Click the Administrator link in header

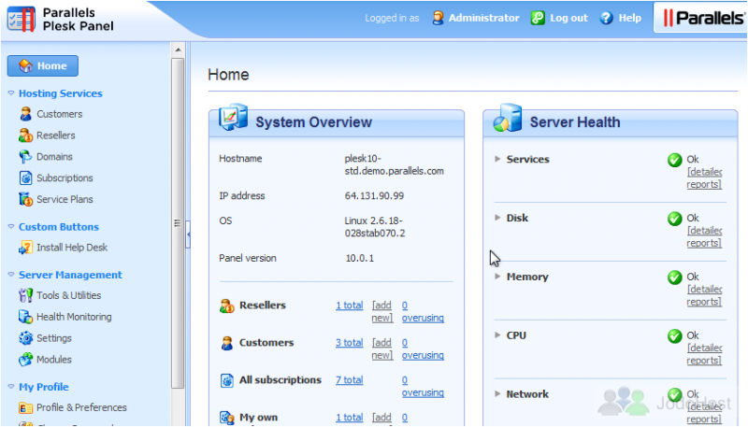tap(483, 18)
